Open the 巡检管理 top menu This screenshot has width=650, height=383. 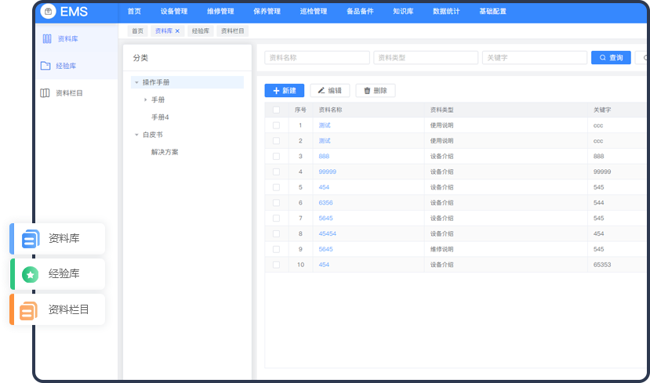[314, 11]
